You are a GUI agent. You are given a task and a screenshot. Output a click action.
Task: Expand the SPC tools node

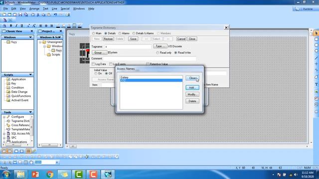click(x=4, y=138)
